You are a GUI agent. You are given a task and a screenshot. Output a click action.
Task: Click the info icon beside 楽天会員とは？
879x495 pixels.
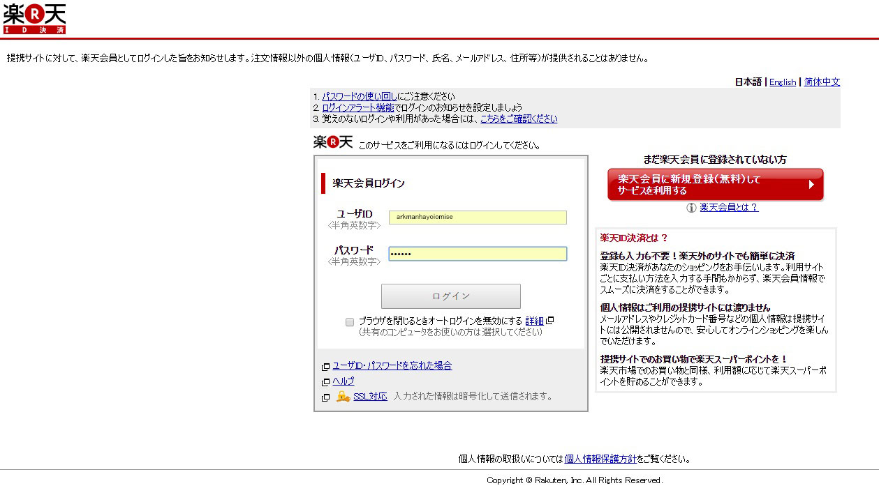pos(691,208)
